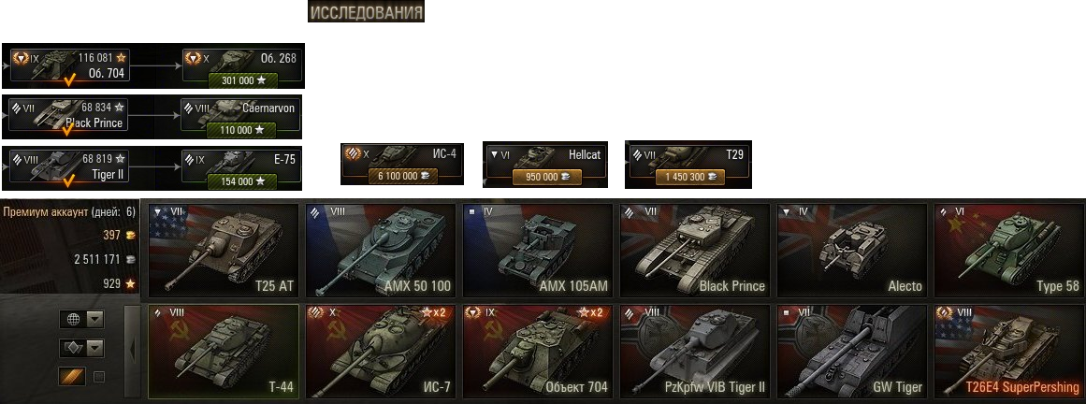Click the free experience star by 929
Screen dimensions: 1086x404
[x=131, y=283]
